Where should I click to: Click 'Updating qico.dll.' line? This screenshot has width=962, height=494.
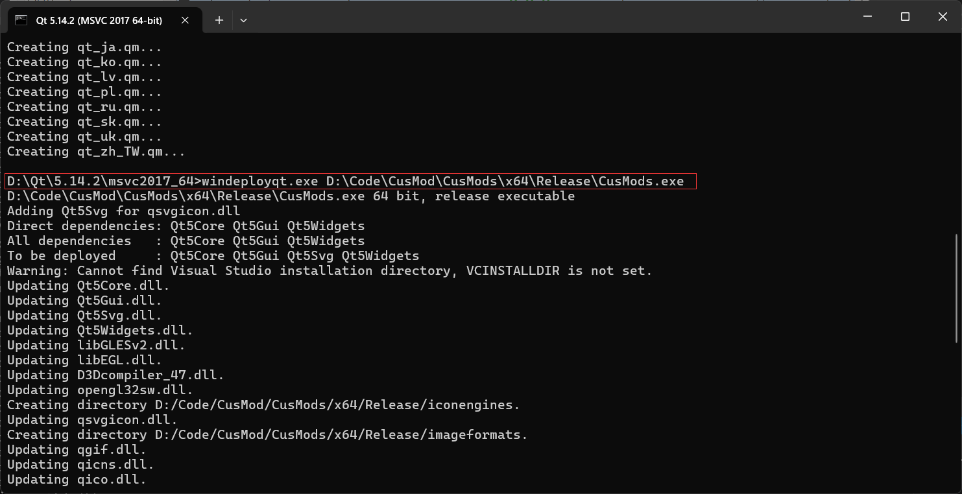point(77,479)
